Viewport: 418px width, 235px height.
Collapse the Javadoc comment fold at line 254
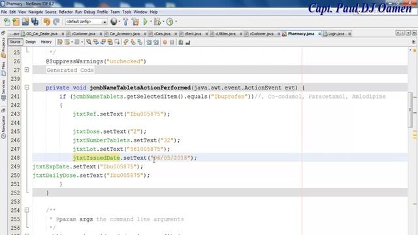(27, 210)
